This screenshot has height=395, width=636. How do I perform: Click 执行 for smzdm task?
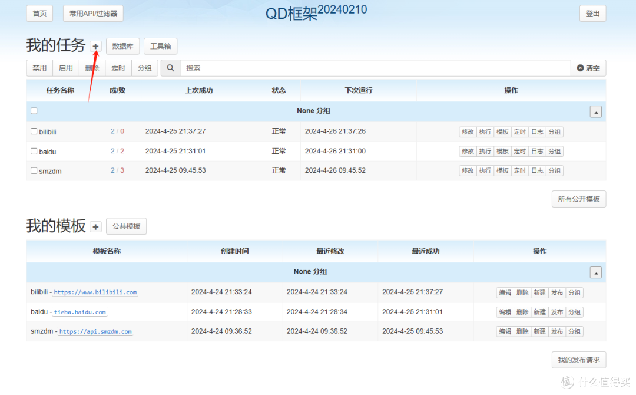click(485, 171)
